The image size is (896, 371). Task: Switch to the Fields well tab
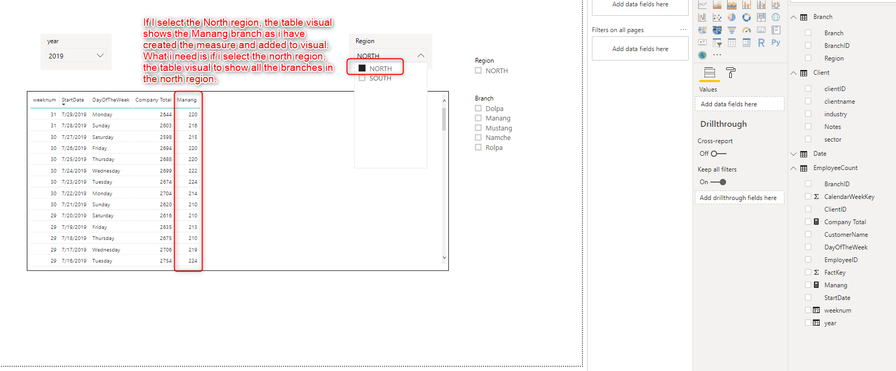[x=710, y=73]
